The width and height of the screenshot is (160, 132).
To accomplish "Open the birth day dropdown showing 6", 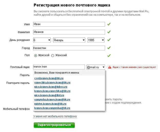I will tap(42, 40).
